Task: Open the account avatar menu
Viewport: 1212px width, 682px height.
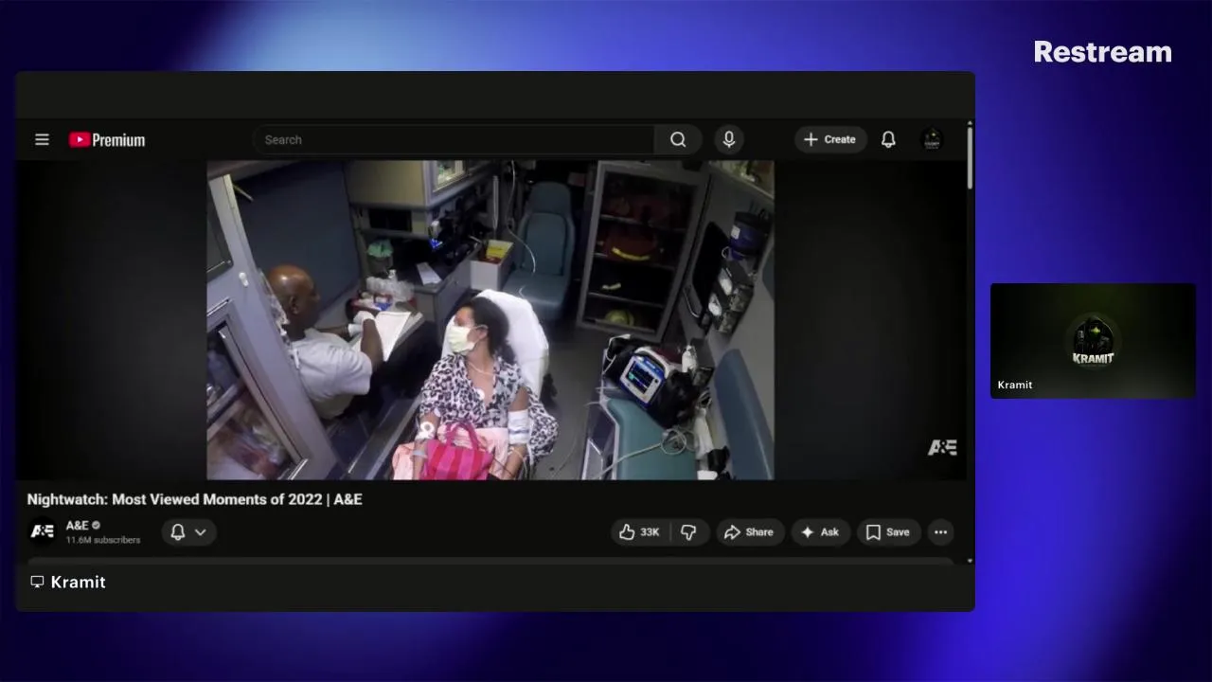Action: [x=932, y=139]
